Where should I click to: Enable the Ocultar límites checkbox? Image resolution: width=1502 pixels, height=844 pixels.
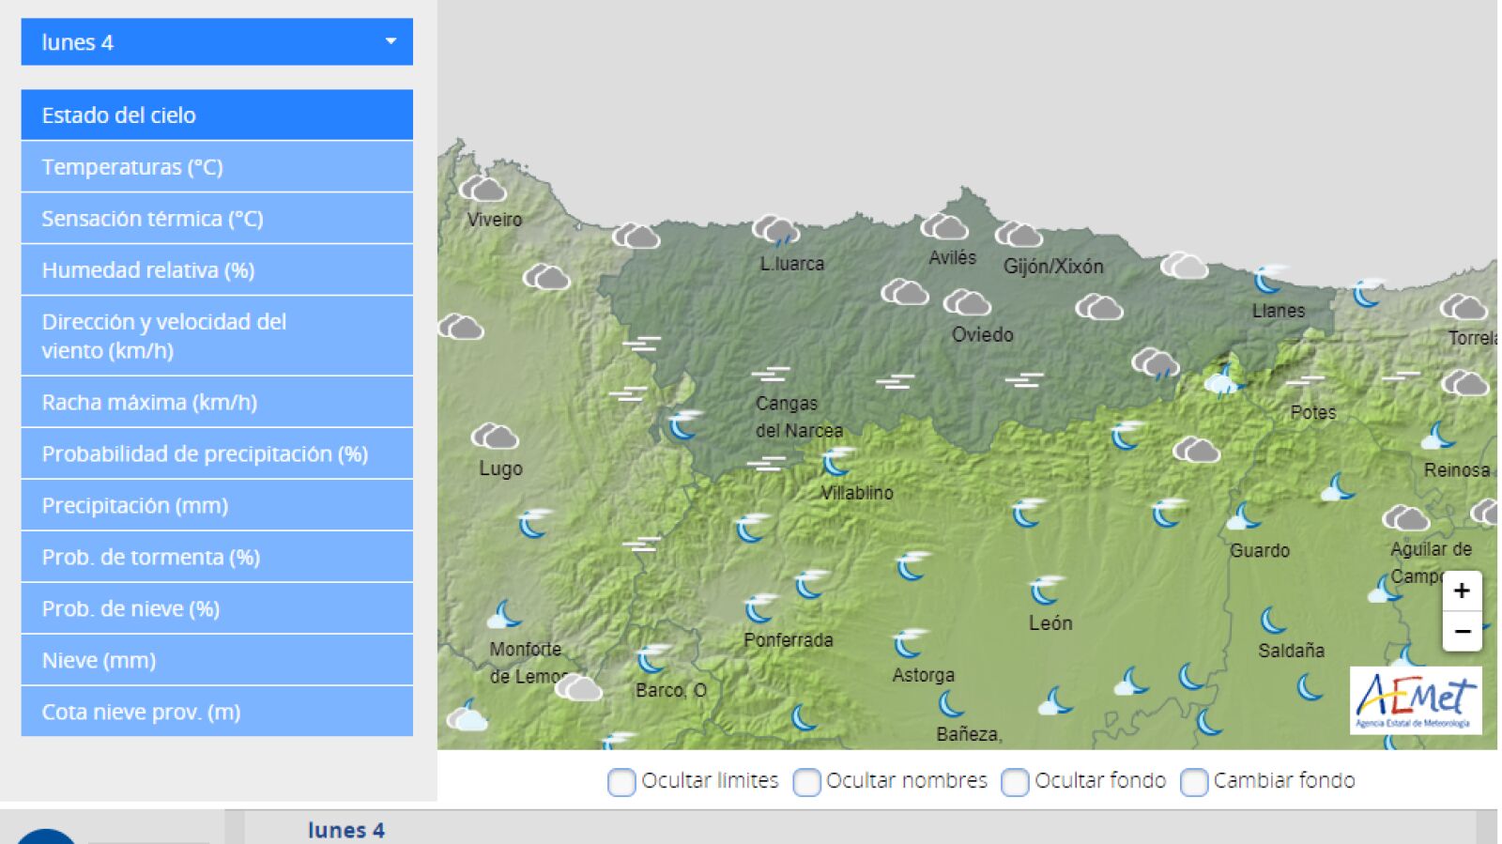coord(621,781)
